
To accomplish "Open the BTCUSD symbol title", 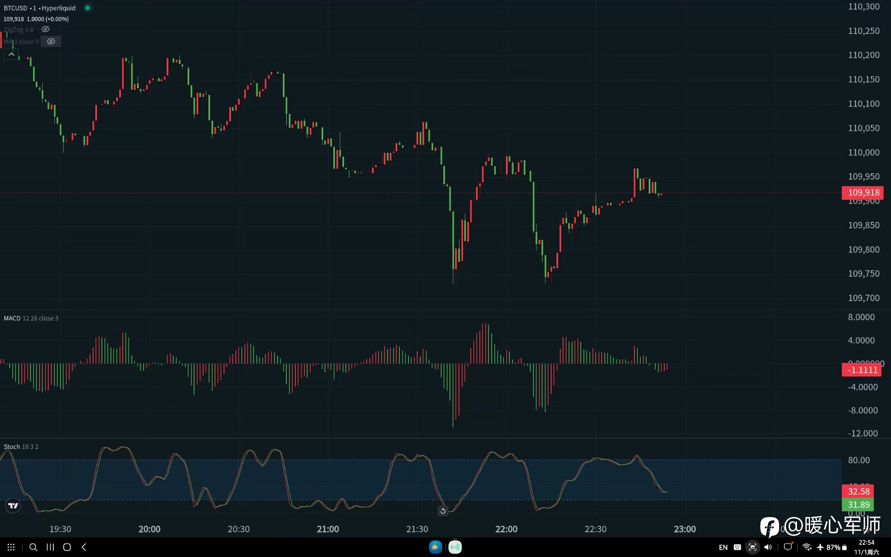I will pos(16,8).
